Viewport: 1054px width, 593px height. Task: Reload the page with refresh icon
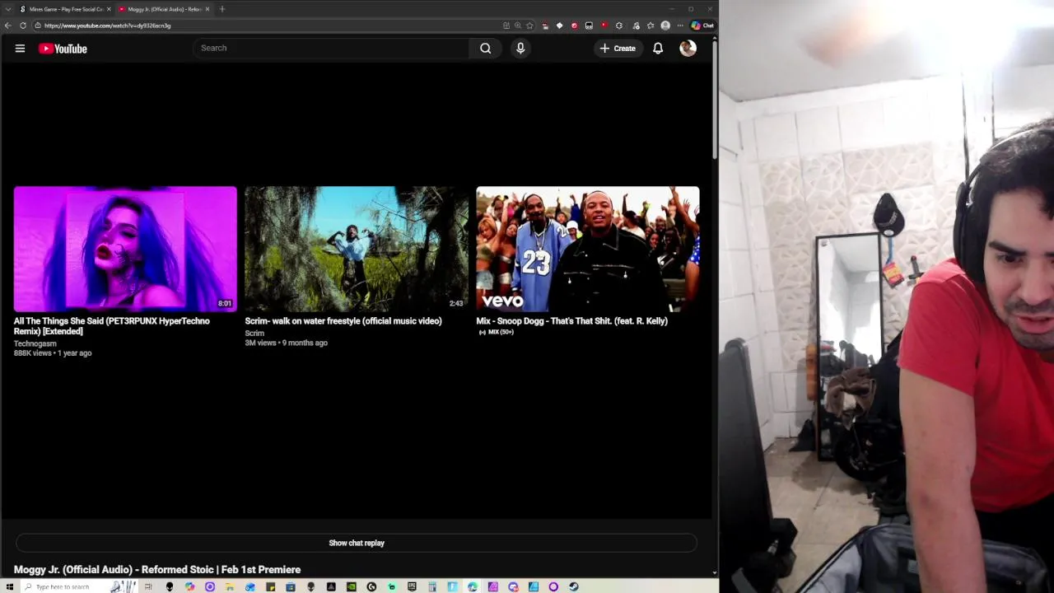click(x=23, y=26)
